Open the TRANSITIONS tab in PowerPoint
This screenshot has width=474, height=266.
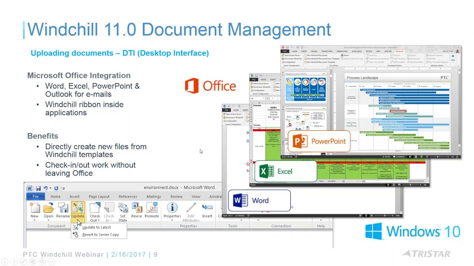click(x=327, y=51)
